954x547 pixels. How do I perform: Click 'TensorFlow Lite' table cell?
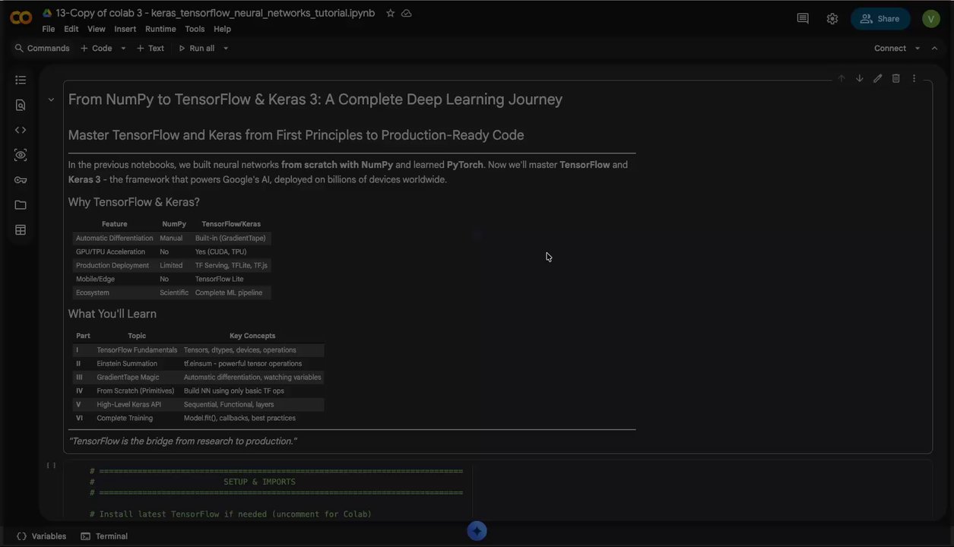(220, 279)
